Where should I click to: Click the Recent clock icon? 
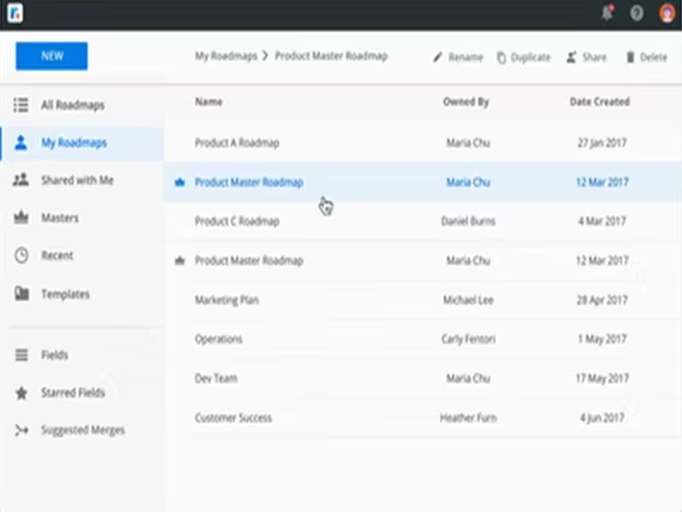pyautogui.click(x=21, y=255)
